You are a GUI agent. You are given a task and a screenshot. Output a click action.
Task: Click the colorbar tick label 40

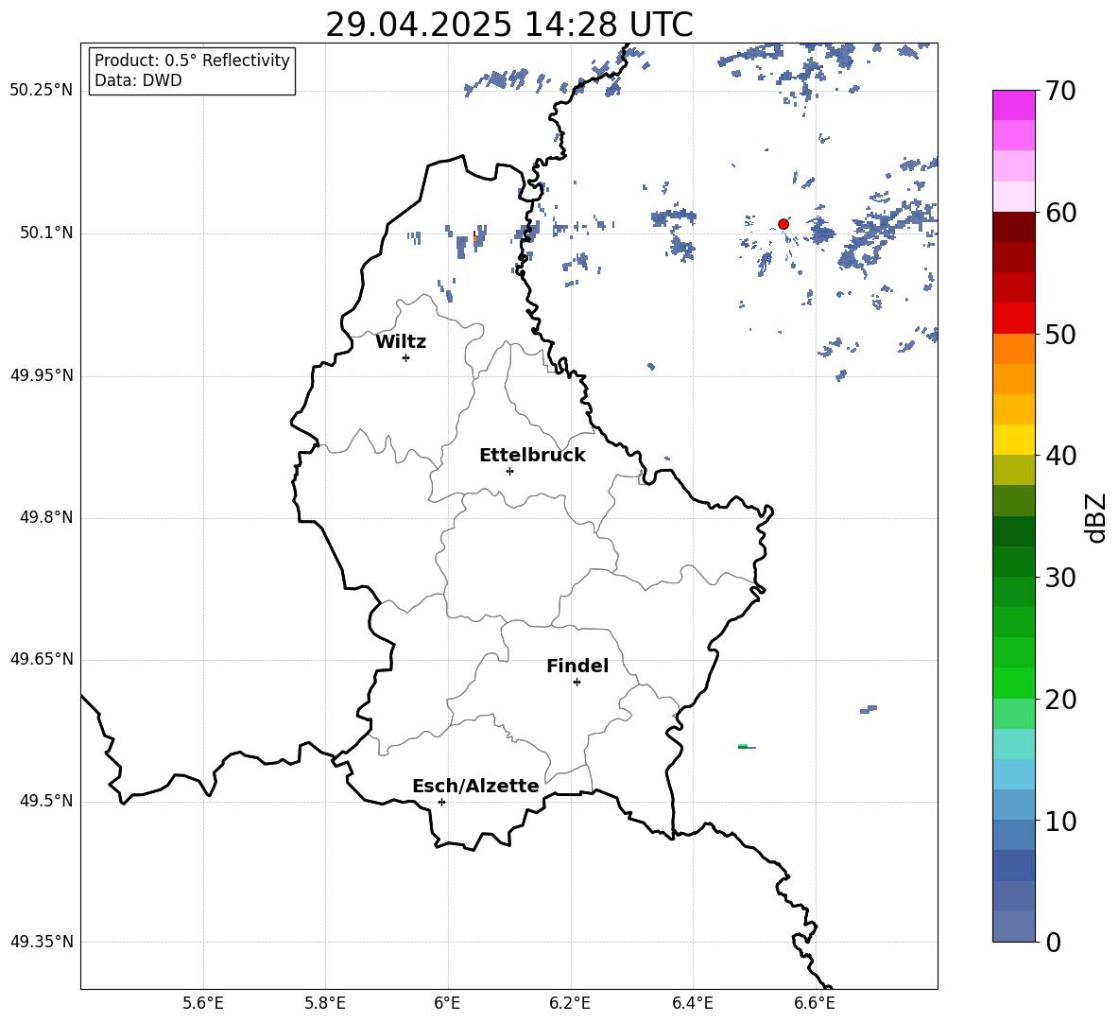(1060, 456)
